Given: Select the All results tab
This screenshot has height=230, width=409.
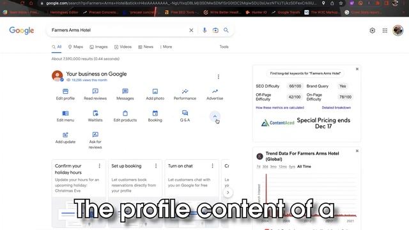Looking at the screenshot, I should pos(57,47).
